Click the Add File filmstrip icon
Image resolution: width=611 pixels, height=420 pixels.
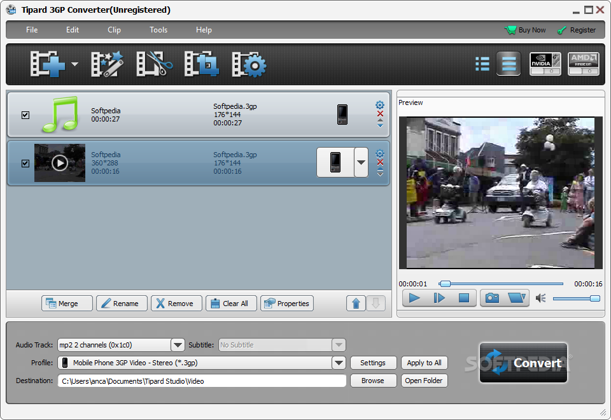point(48,64)
